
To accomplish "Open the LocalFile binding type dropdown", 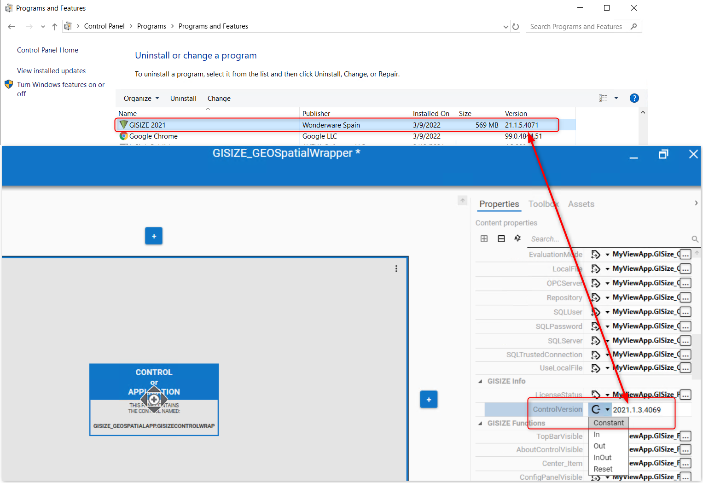I will (x=607, y=269).
